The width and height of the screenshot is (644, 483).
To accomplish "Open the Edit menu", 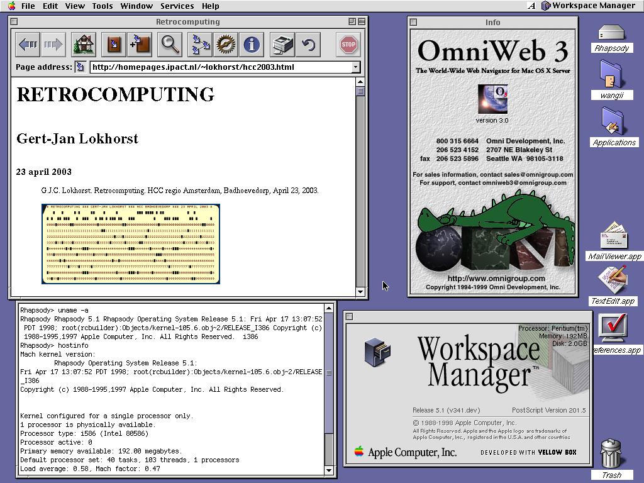I will (x=50, y=6).
